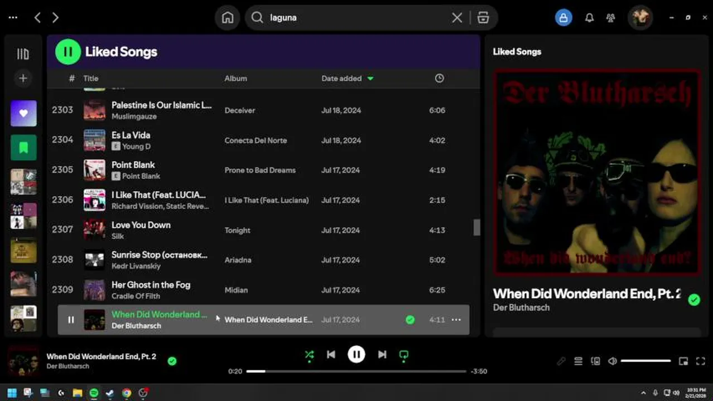Select track Es La Vida
This screenshot has height=401, width=713.
131,135
